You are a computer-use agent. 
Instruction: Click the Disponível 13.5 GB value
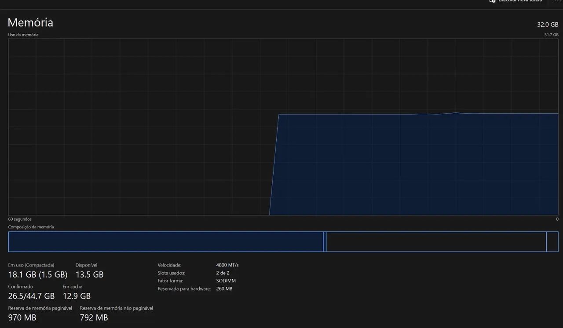point(89,275)
